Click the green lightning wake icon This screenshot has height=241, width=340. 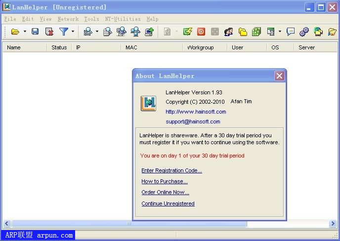click(187, 32)
